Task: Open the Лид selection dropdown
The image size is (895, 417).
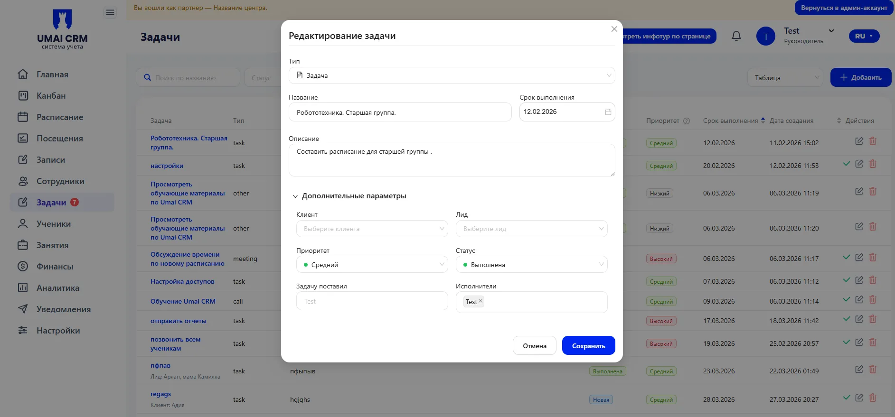Action: pyautogui.click(x=531, y=229)
